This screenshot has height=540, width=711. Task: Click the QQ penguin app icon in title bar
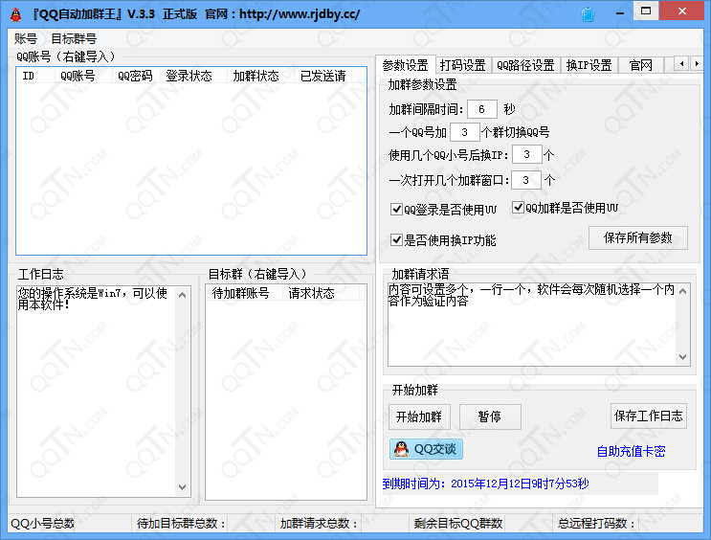pos(16,14)
